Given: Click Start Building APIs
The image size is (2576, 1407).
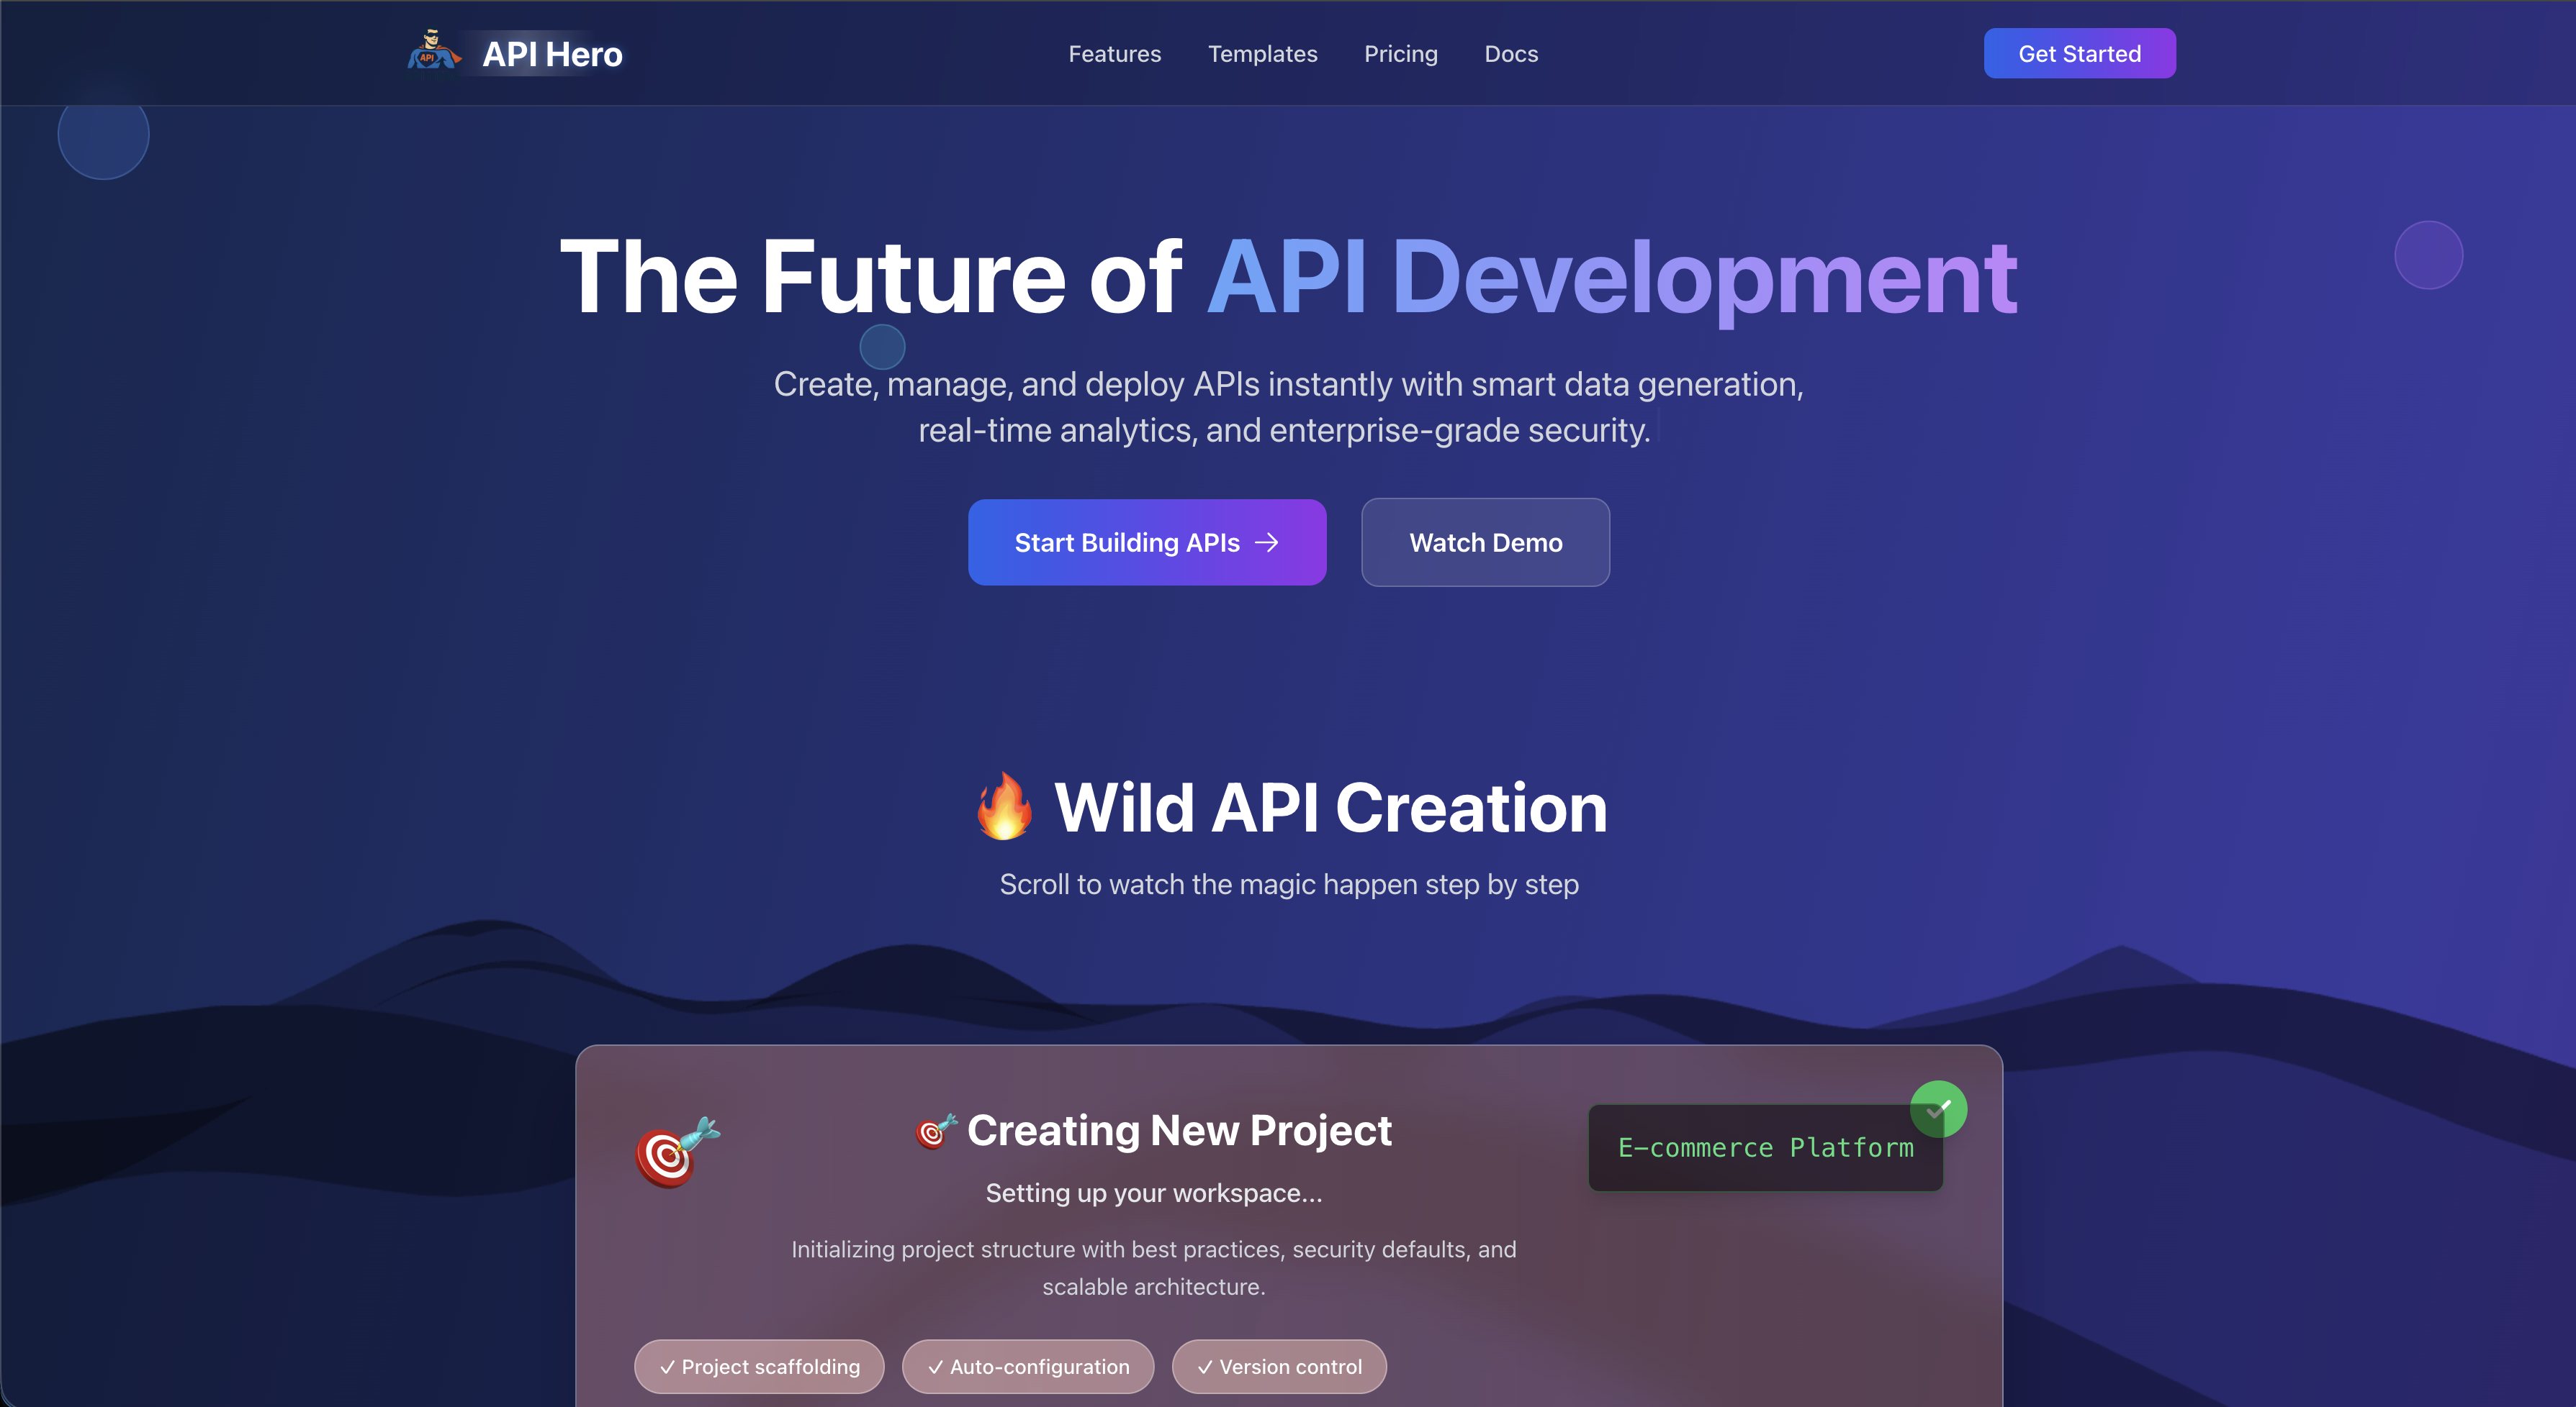Looking at the screenshot, I should coord(1146,542).
